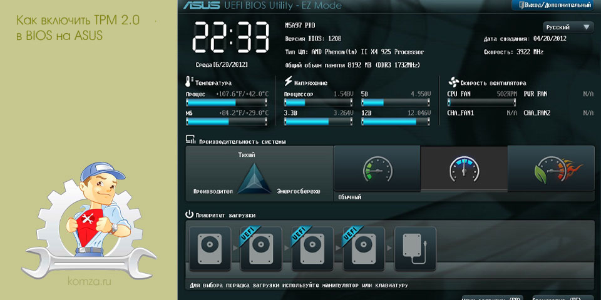Click the Производител label

coord(213,191)
